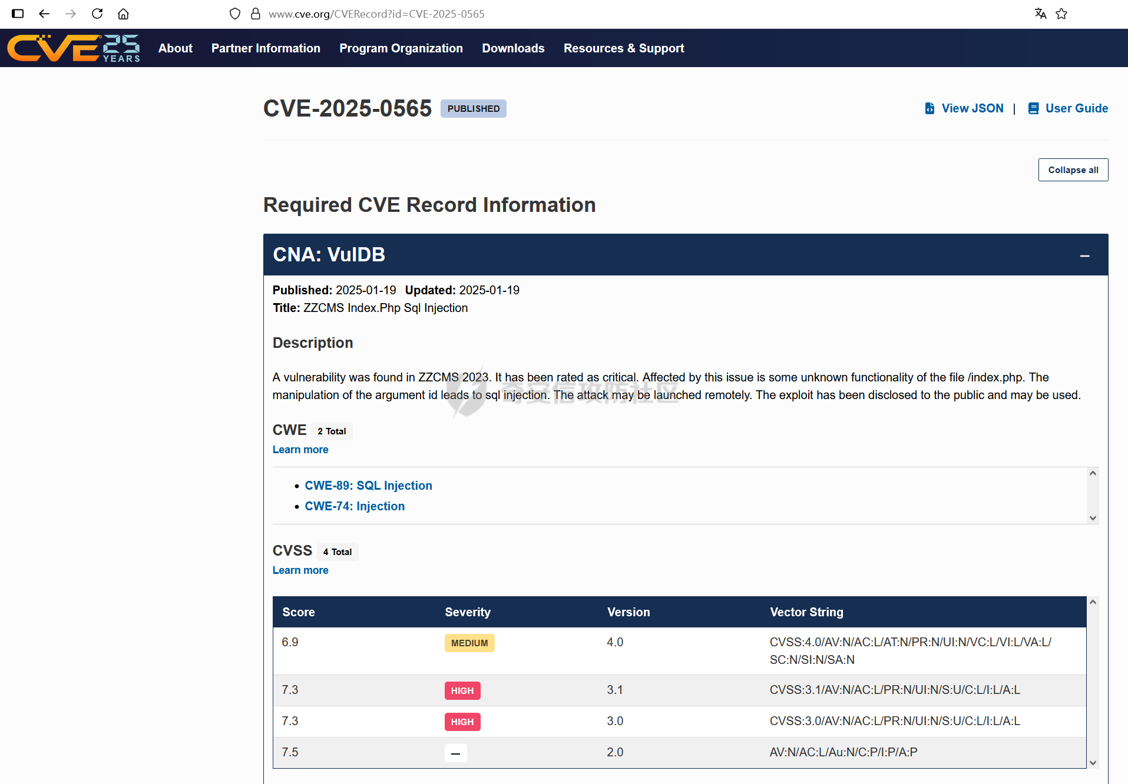The width and height of the screenshot is (1128, 784).
Task: Open the View JSON link
Action: coord(972,108)
